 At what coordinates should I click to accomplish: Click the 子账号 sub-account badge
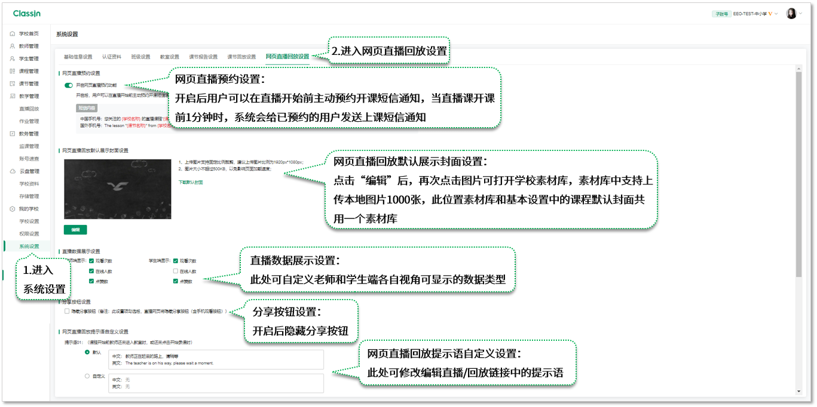721,14
